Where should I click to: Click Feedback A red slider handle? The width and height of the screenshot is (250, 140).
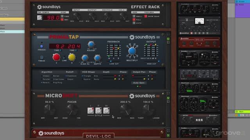click(114, 48)
